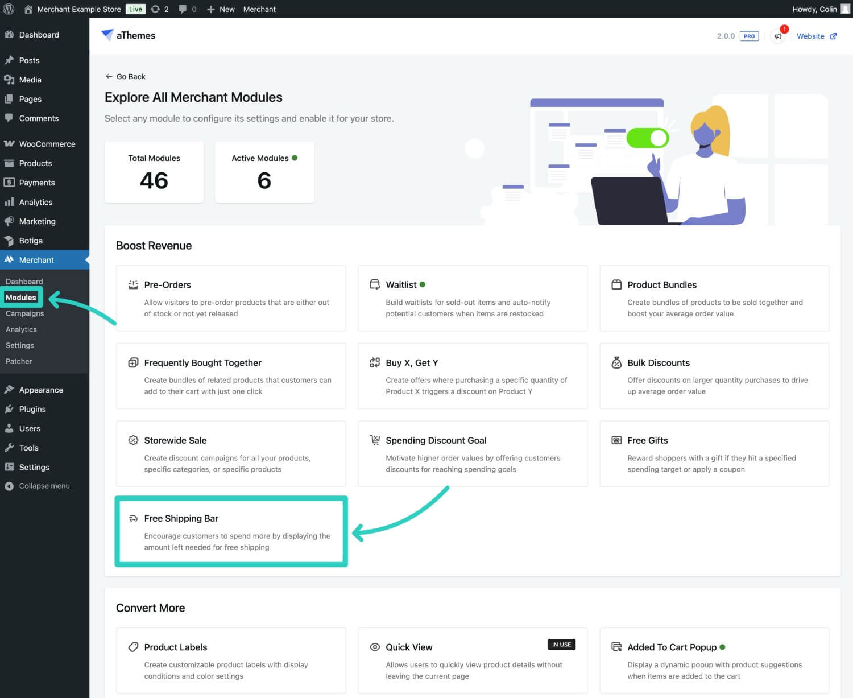Click the Added To Cart Popup icon
The height and width of the screenshot is (698, 853).
coord(616,647)
